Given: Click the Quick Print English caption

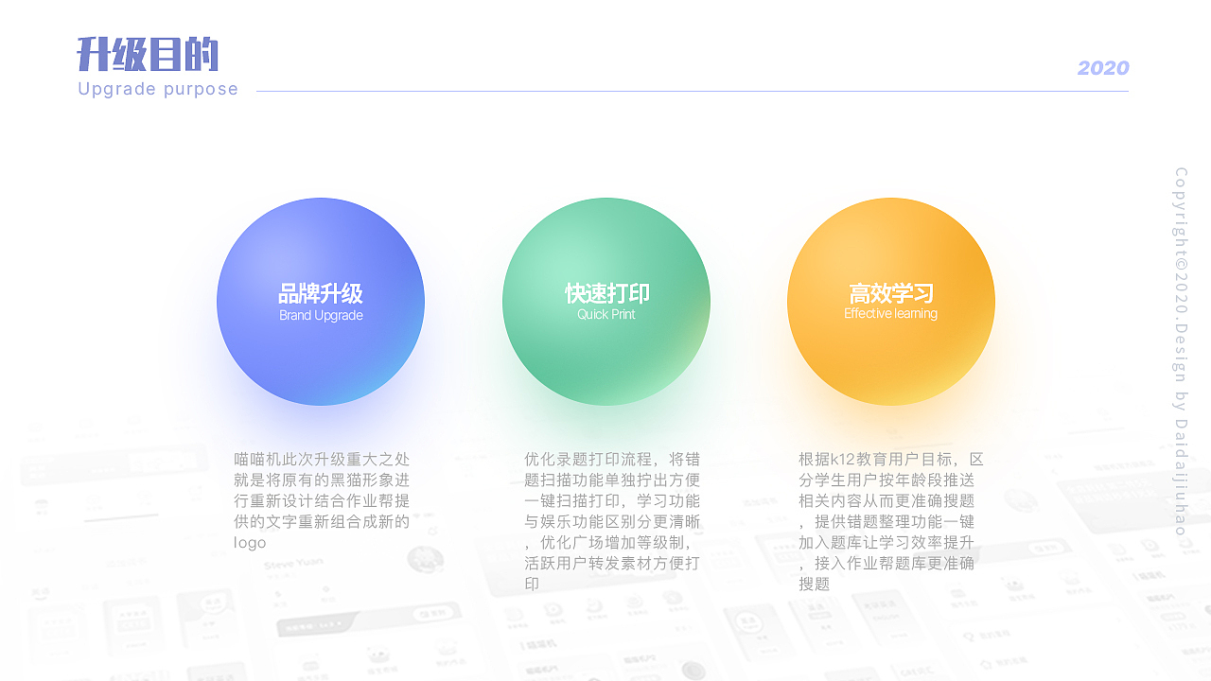Looking at the screenshot, I should coord(606,316).
